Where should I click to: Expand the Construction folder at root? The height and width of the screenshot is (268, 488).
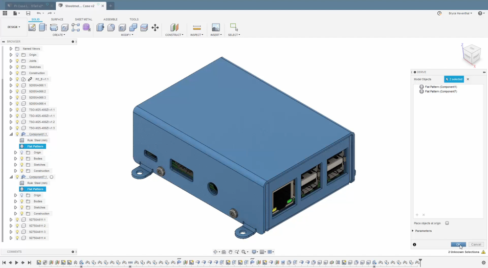11,73
